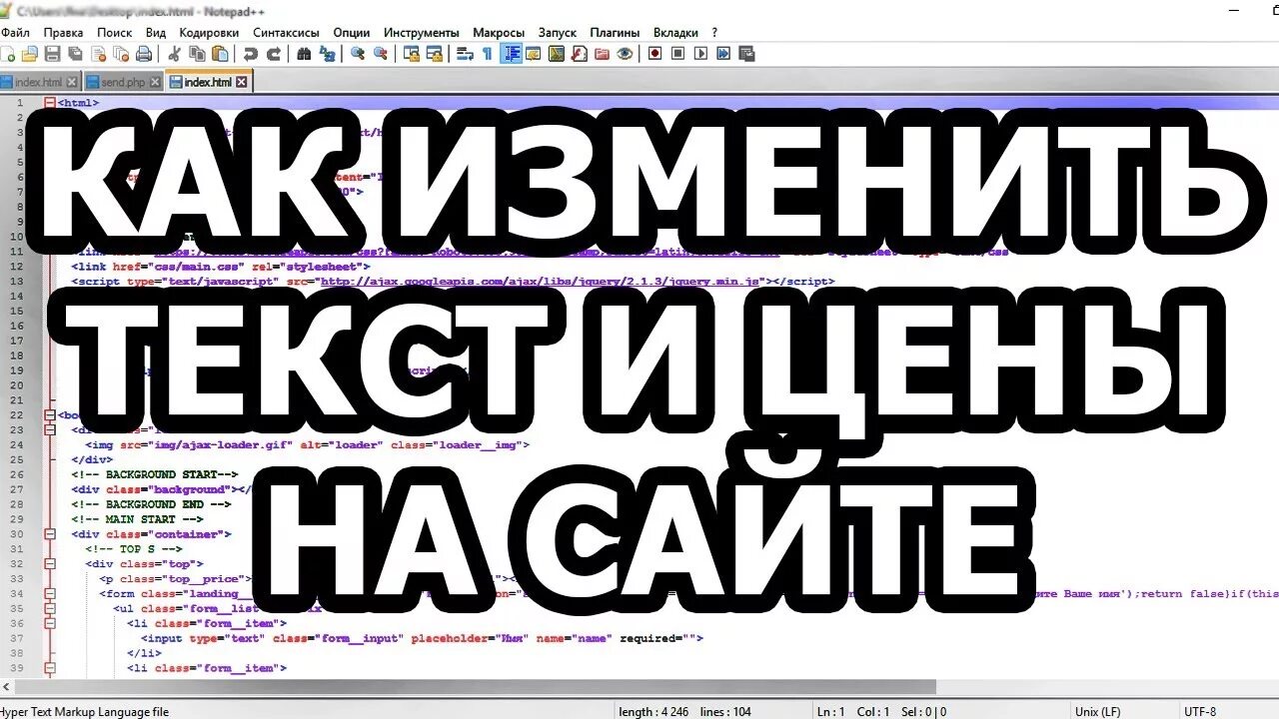Create a new file with toolbar icon
This screenshot has height=719, width=1279.
point(8,54)
